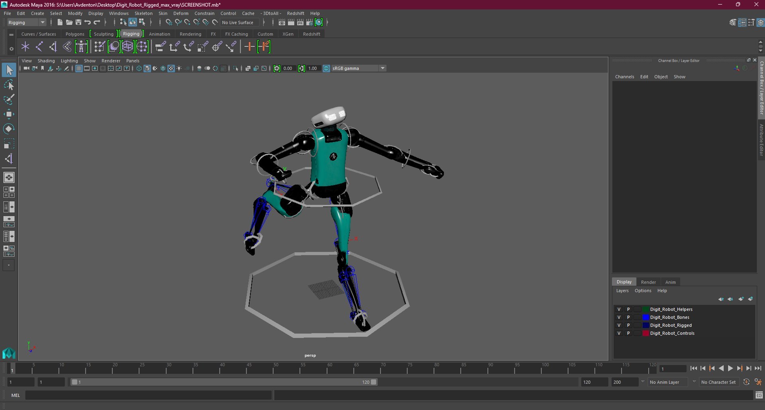765x410 pixels.
Task: Open the Deform menu
Action: click(181, 13)
